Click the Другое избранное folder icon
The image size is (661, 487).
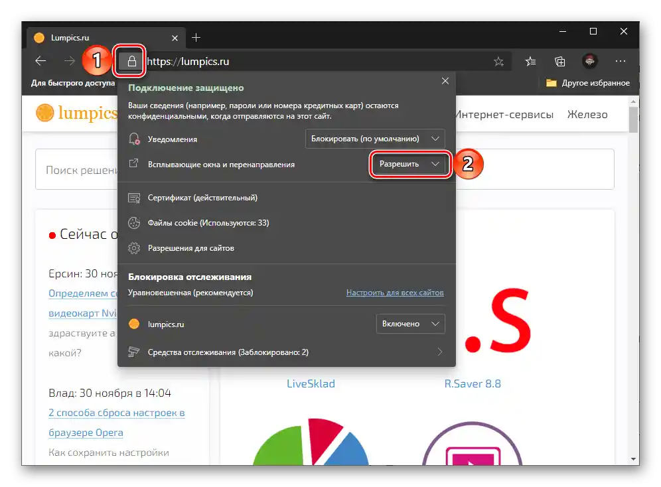(x=551, y=83)
